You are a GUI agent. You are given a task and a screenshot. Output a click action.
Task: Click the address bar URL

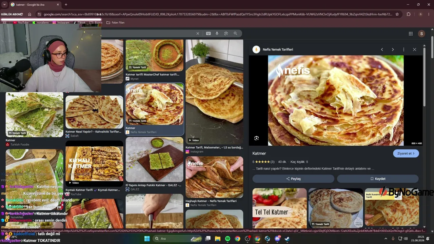click(218, 14)
